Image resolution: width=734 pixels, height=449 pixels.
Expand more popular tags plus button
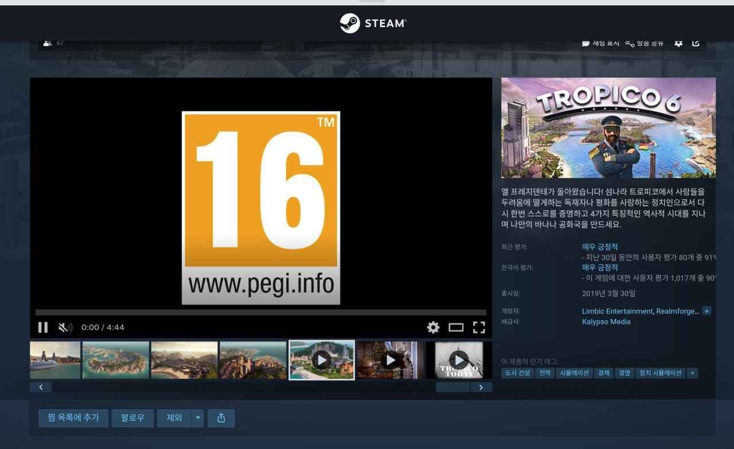point(692,373)
